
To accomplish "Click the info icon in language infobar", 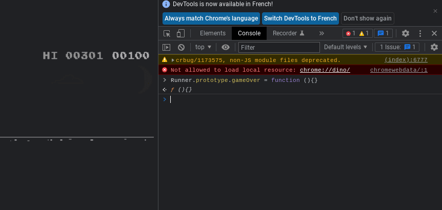I will pyautogui.click(x=166, y=4).
